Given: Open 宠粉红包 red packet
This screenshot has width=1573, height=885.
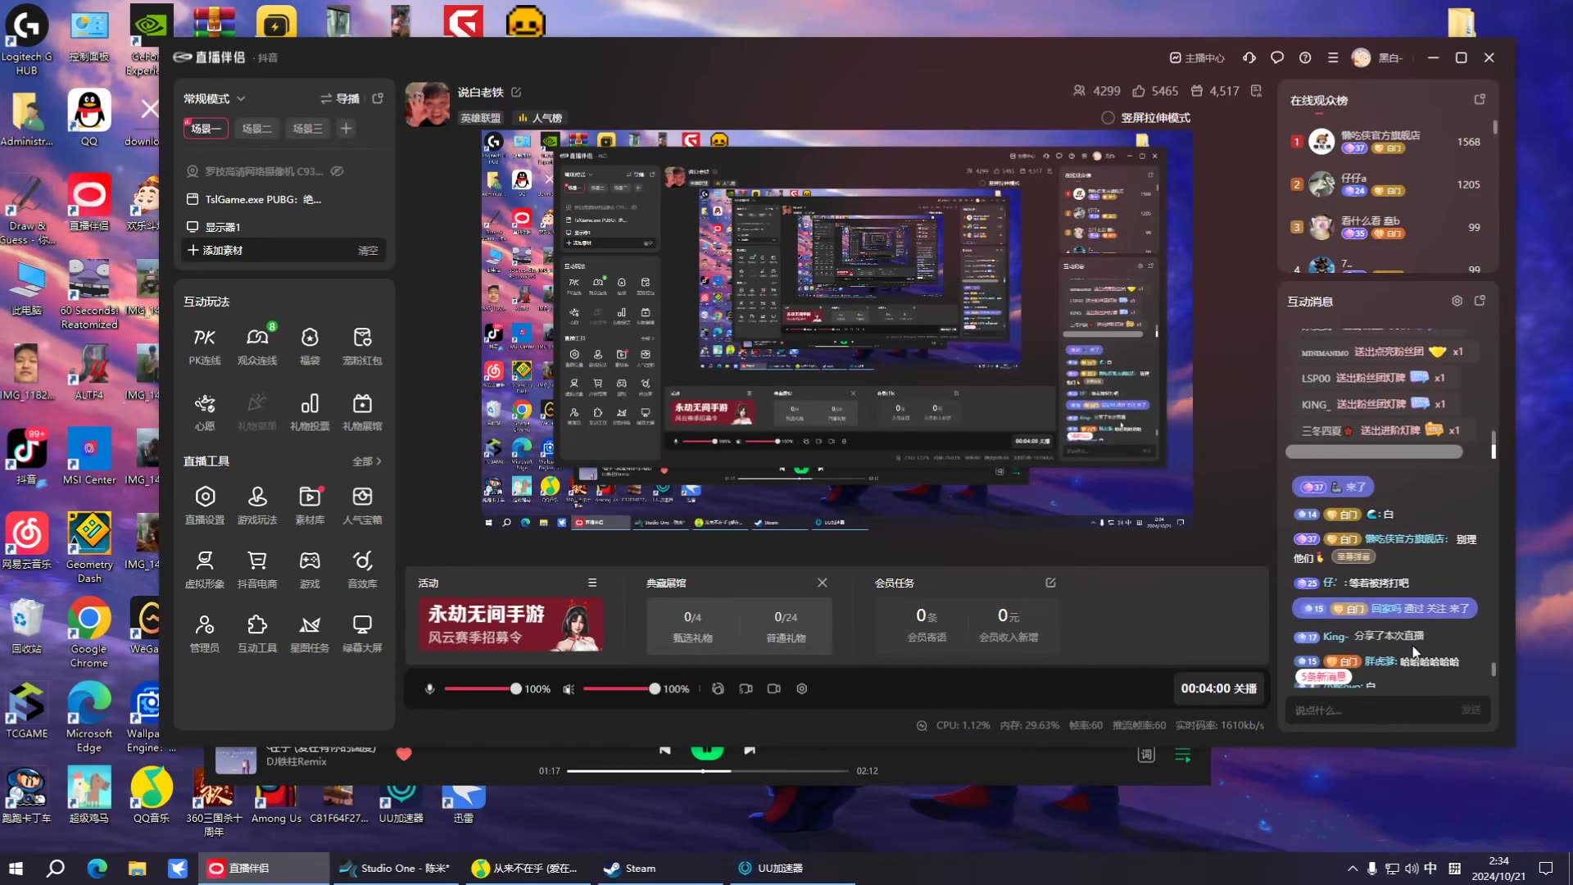Looking at the screenshot, I should pos(362,346).
